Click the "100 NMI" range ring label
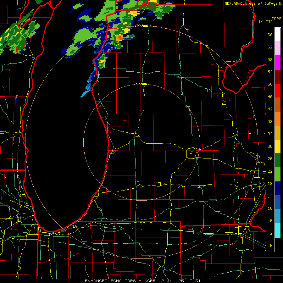Image resolution: width=283 pixels, height=283 pixels. [x=141, y=26]
